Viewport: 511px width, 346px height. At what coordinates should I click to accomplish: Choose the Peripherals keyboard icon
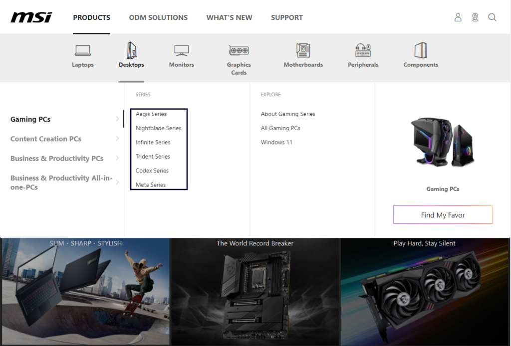point(363,50)
